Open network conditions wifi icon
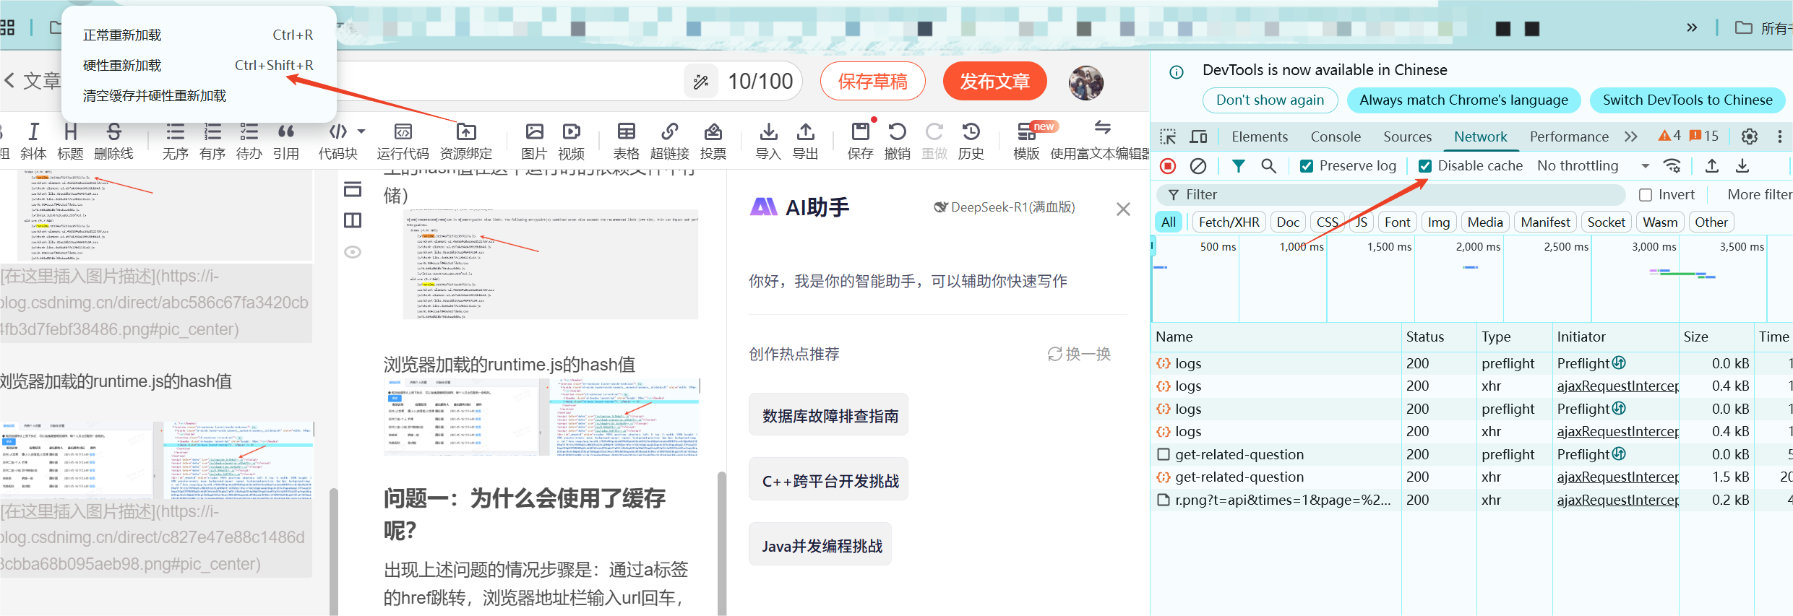 1672,166
